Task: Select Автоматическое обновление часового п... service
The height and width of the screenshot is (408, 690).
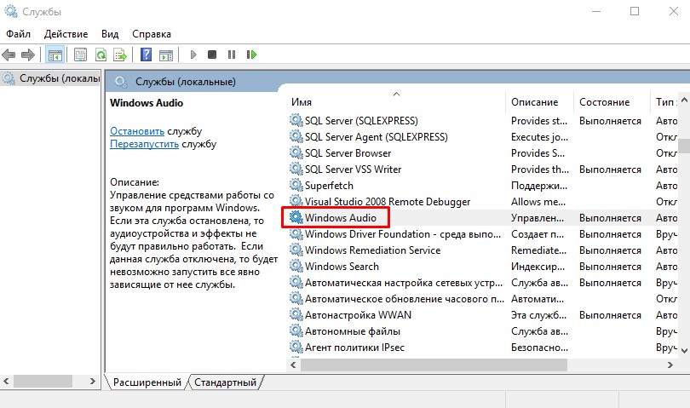Action: 405,299
